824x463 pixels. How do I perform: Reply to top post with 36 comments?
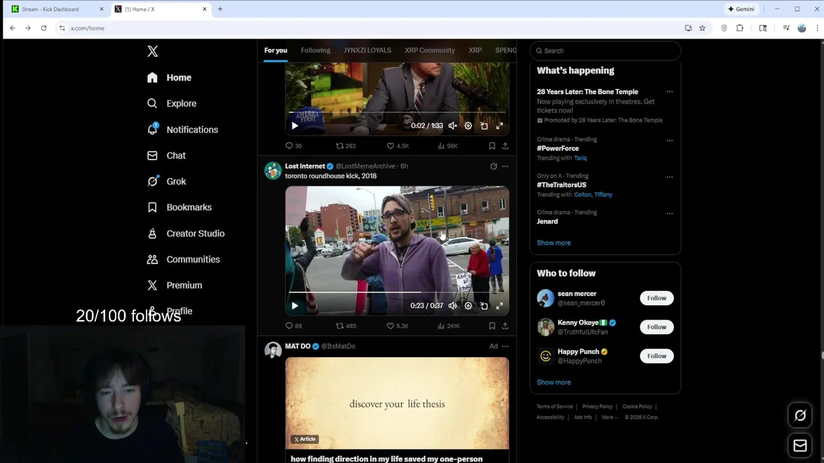pyautogui.click(x=294, y=146)
